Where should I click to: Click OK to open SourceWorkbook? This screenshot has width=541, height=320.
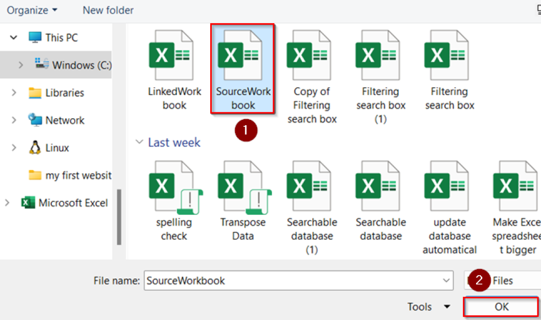click(500, 307)
